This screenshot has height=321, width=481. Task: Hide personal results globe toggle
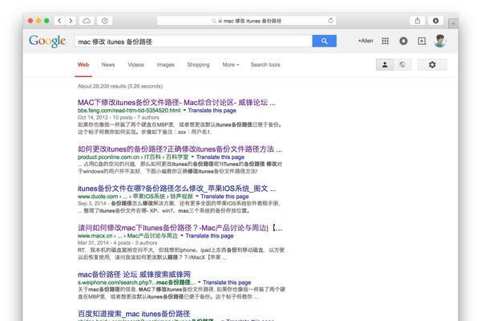click(402, 64)
